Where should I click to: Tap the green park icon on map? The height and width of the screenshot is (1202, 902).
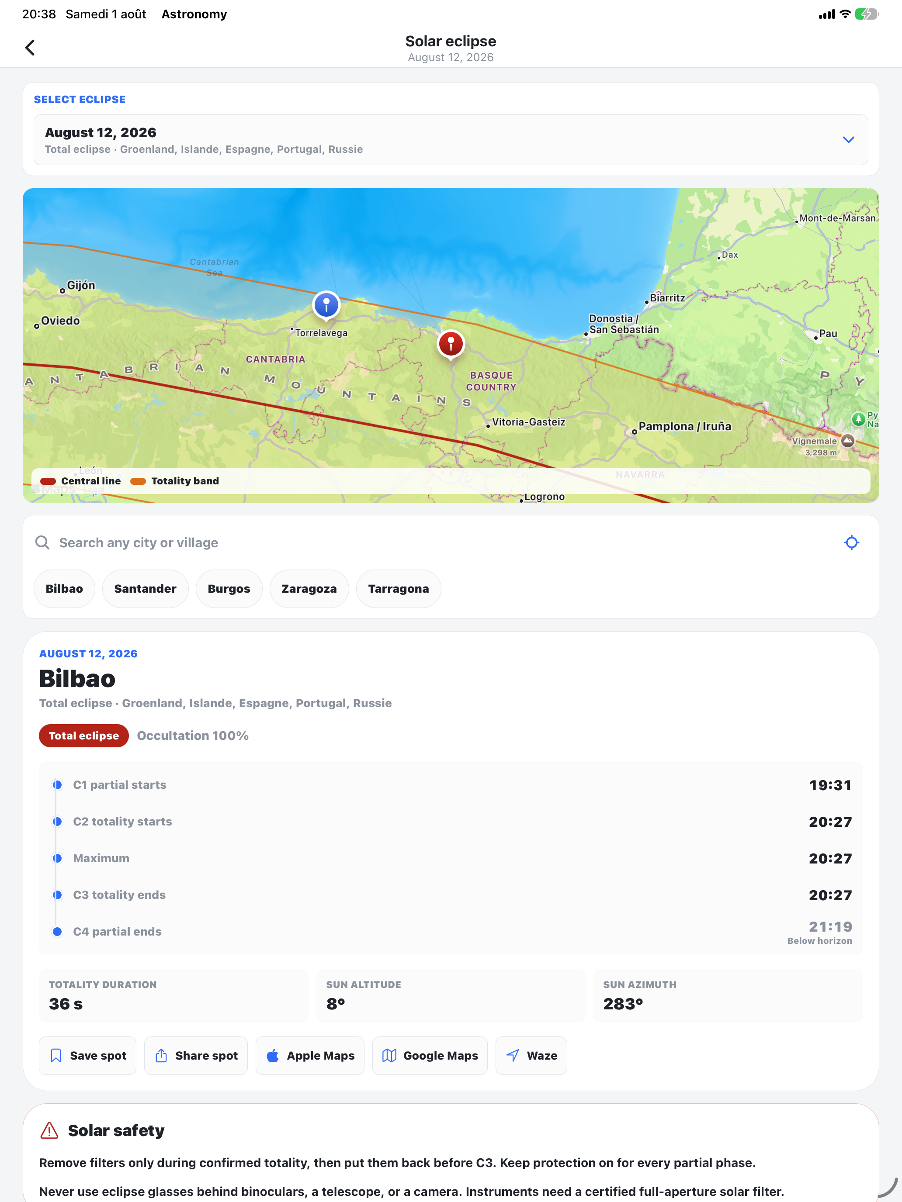coord(858,419)
